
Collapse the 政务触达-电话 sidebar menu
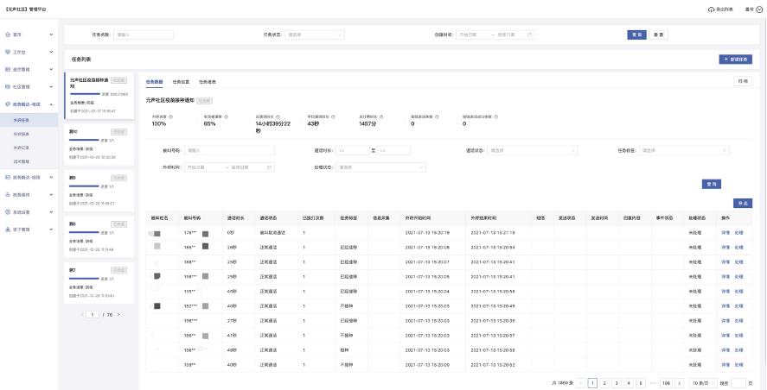(x=51, y=104)
